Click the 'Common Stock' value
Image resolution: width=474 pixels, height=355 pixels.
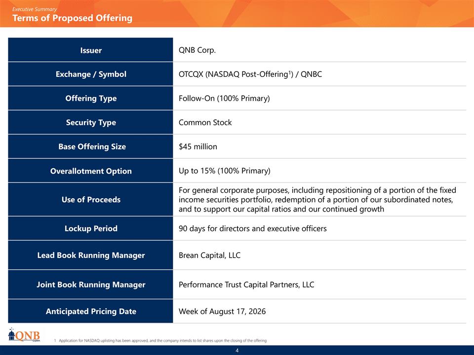(205, 123)
